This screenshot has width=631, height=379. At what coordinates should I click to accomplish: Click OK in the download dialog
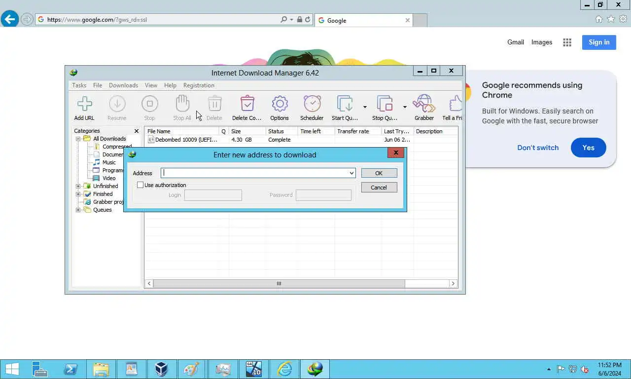click(379, 173)
